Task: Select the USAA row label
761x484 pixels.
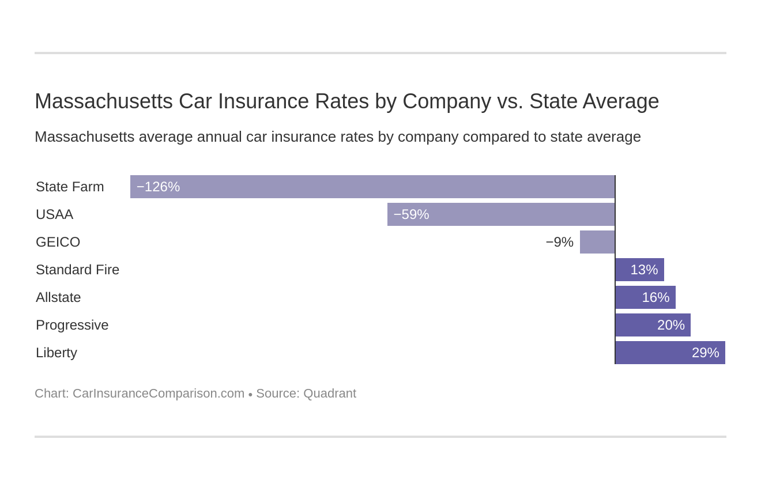Action: [x=54, y=214]
